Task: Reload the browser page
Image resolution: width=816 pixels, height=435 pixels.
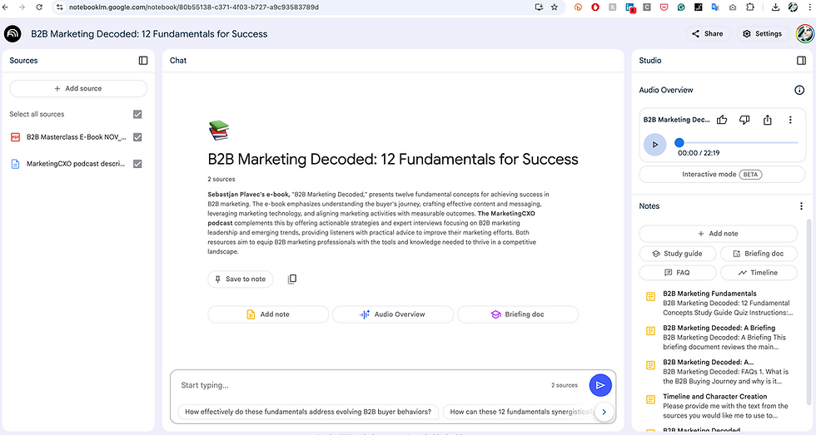Action: click(x=39, y=7)
